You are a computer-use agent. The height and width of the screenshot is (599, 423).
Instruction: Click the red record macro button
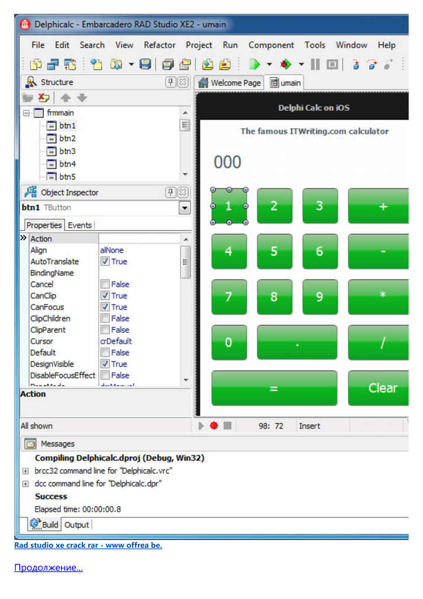[214, 426]
